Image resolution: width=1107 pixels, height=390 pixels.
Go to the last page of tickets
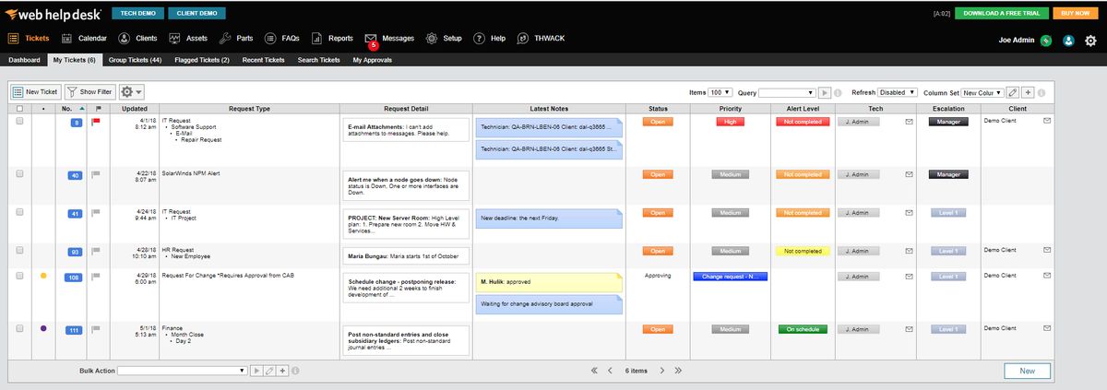coord(678,371)
